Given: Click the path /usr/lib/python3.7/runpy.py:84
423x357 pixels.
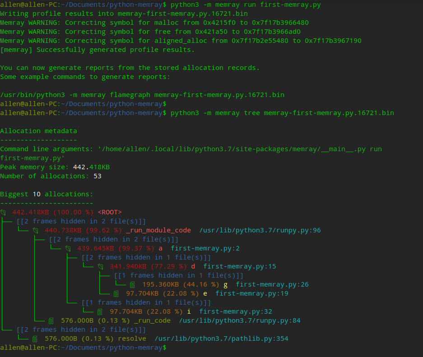Looking at the screenshot, I should (x=240, y=320).
